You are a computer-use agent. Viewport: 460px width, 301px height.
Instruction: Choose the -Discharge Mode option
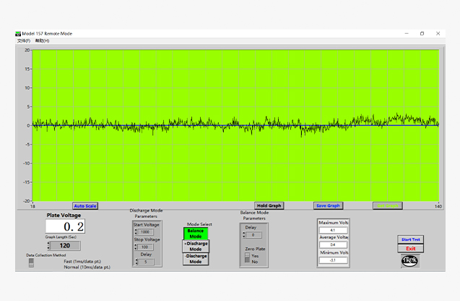tap(196, 259)
